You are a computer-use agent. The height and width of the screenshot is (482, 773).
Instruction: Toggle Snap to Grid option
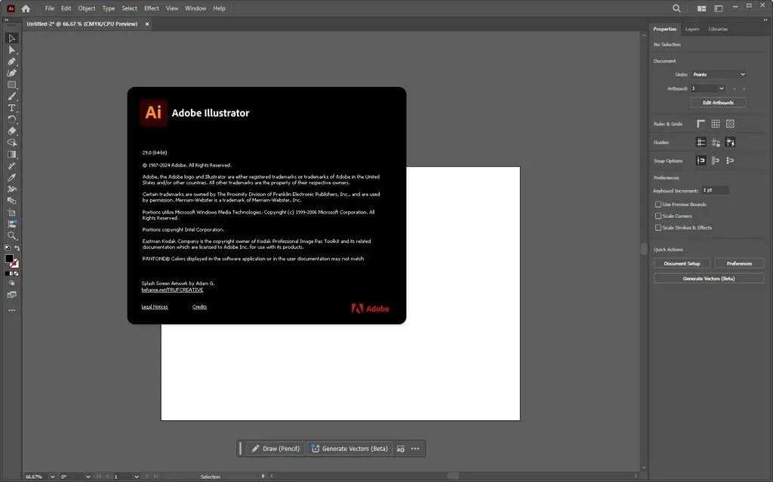pyautogui.click(x=716, y=161)
